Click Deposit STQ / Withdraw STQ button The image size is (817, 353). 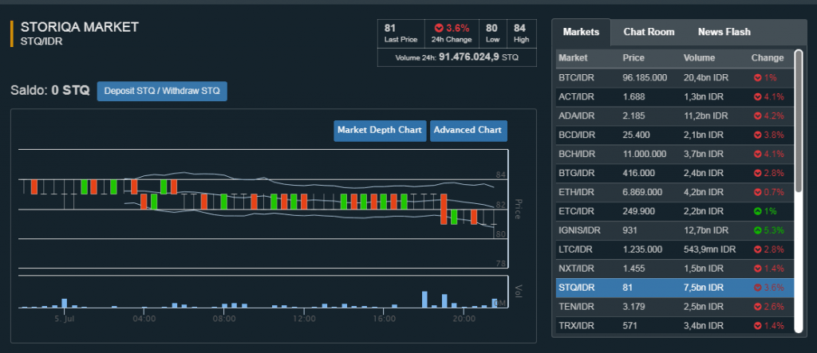point(162,91)
